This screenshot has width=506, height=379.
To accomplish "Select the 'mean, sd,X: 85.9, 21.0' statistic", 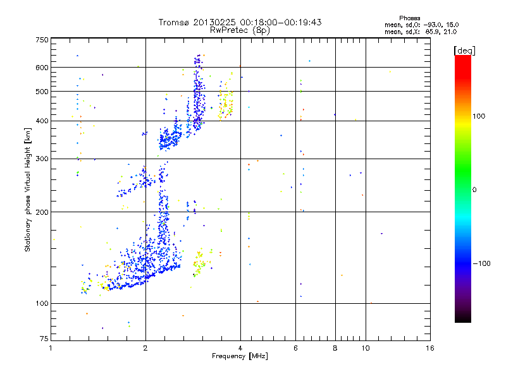I will tap(421, 32).
